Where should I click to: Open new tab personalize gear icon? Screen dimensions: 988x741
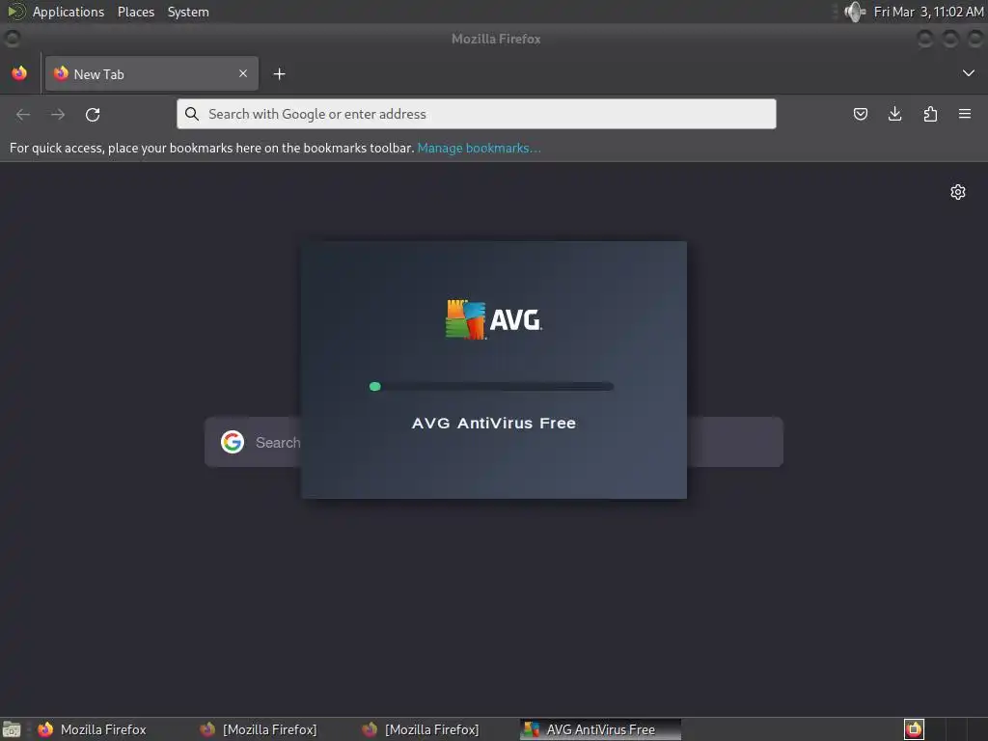(x=958, y=192)
